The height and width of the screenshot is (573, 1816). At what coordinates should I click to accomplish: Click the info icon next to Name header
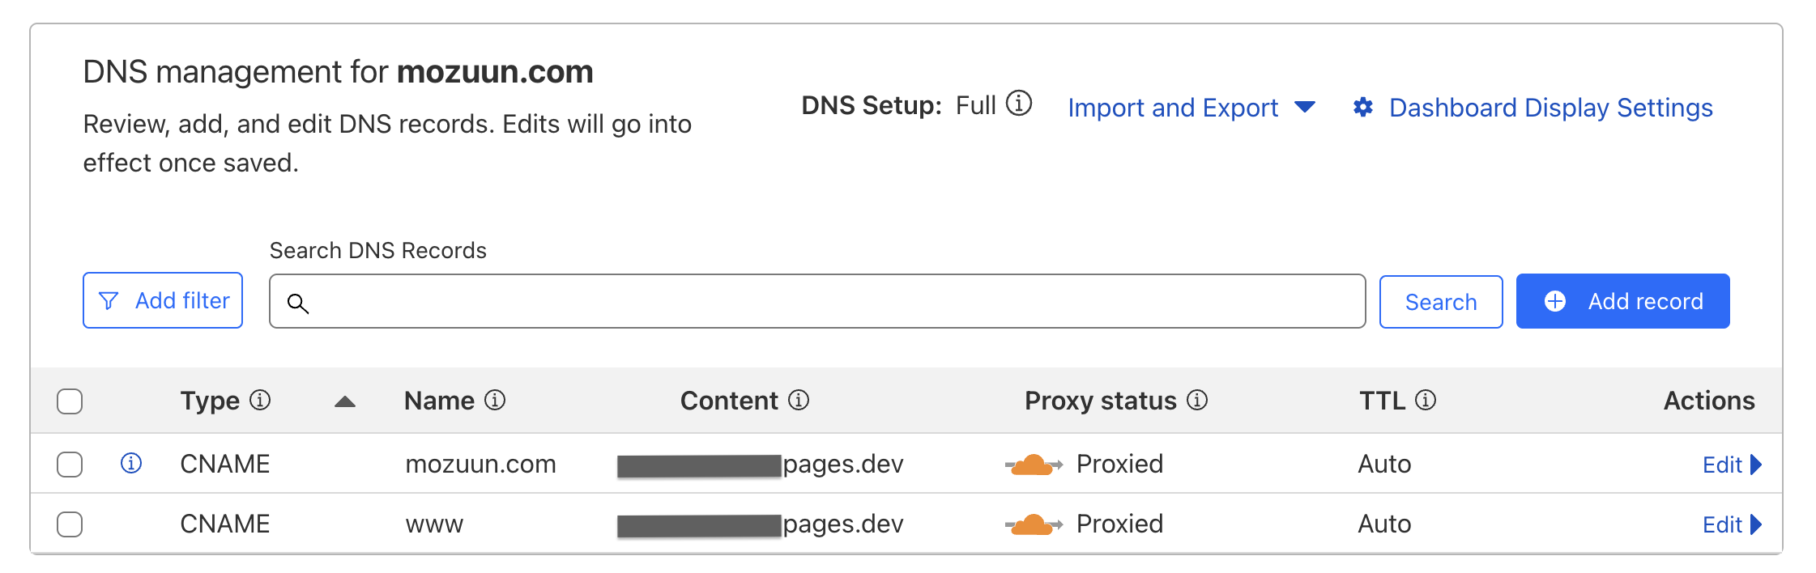[x=495, y=400]
